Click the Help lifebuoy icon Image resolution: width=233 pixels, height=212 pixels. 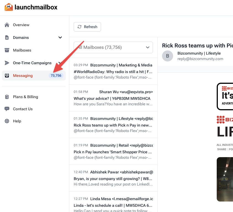(7, 121)
